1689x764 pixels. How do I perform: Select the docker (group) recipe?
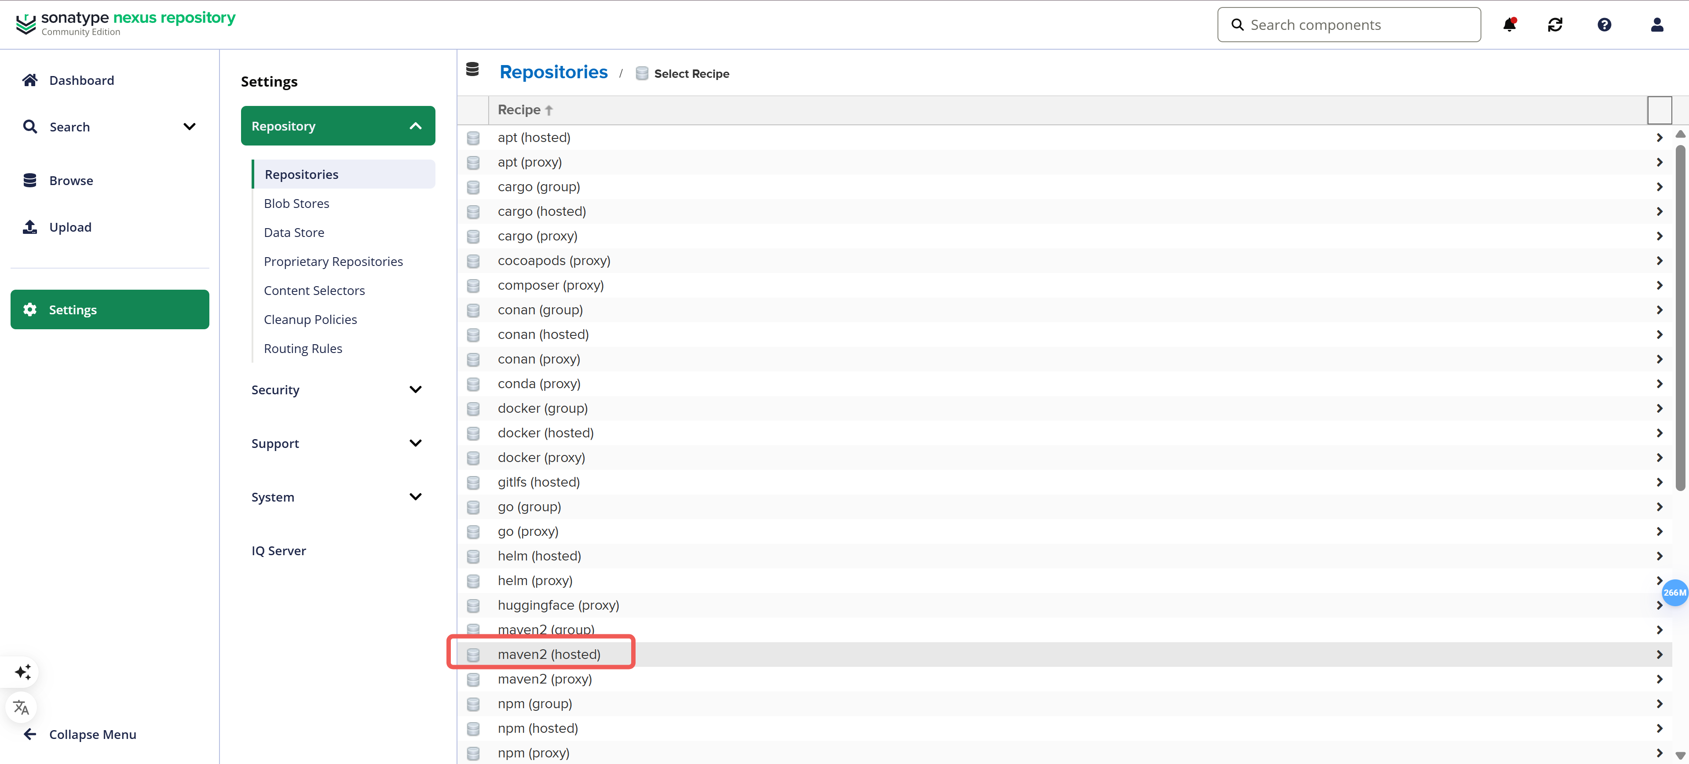pos(1064,408)
